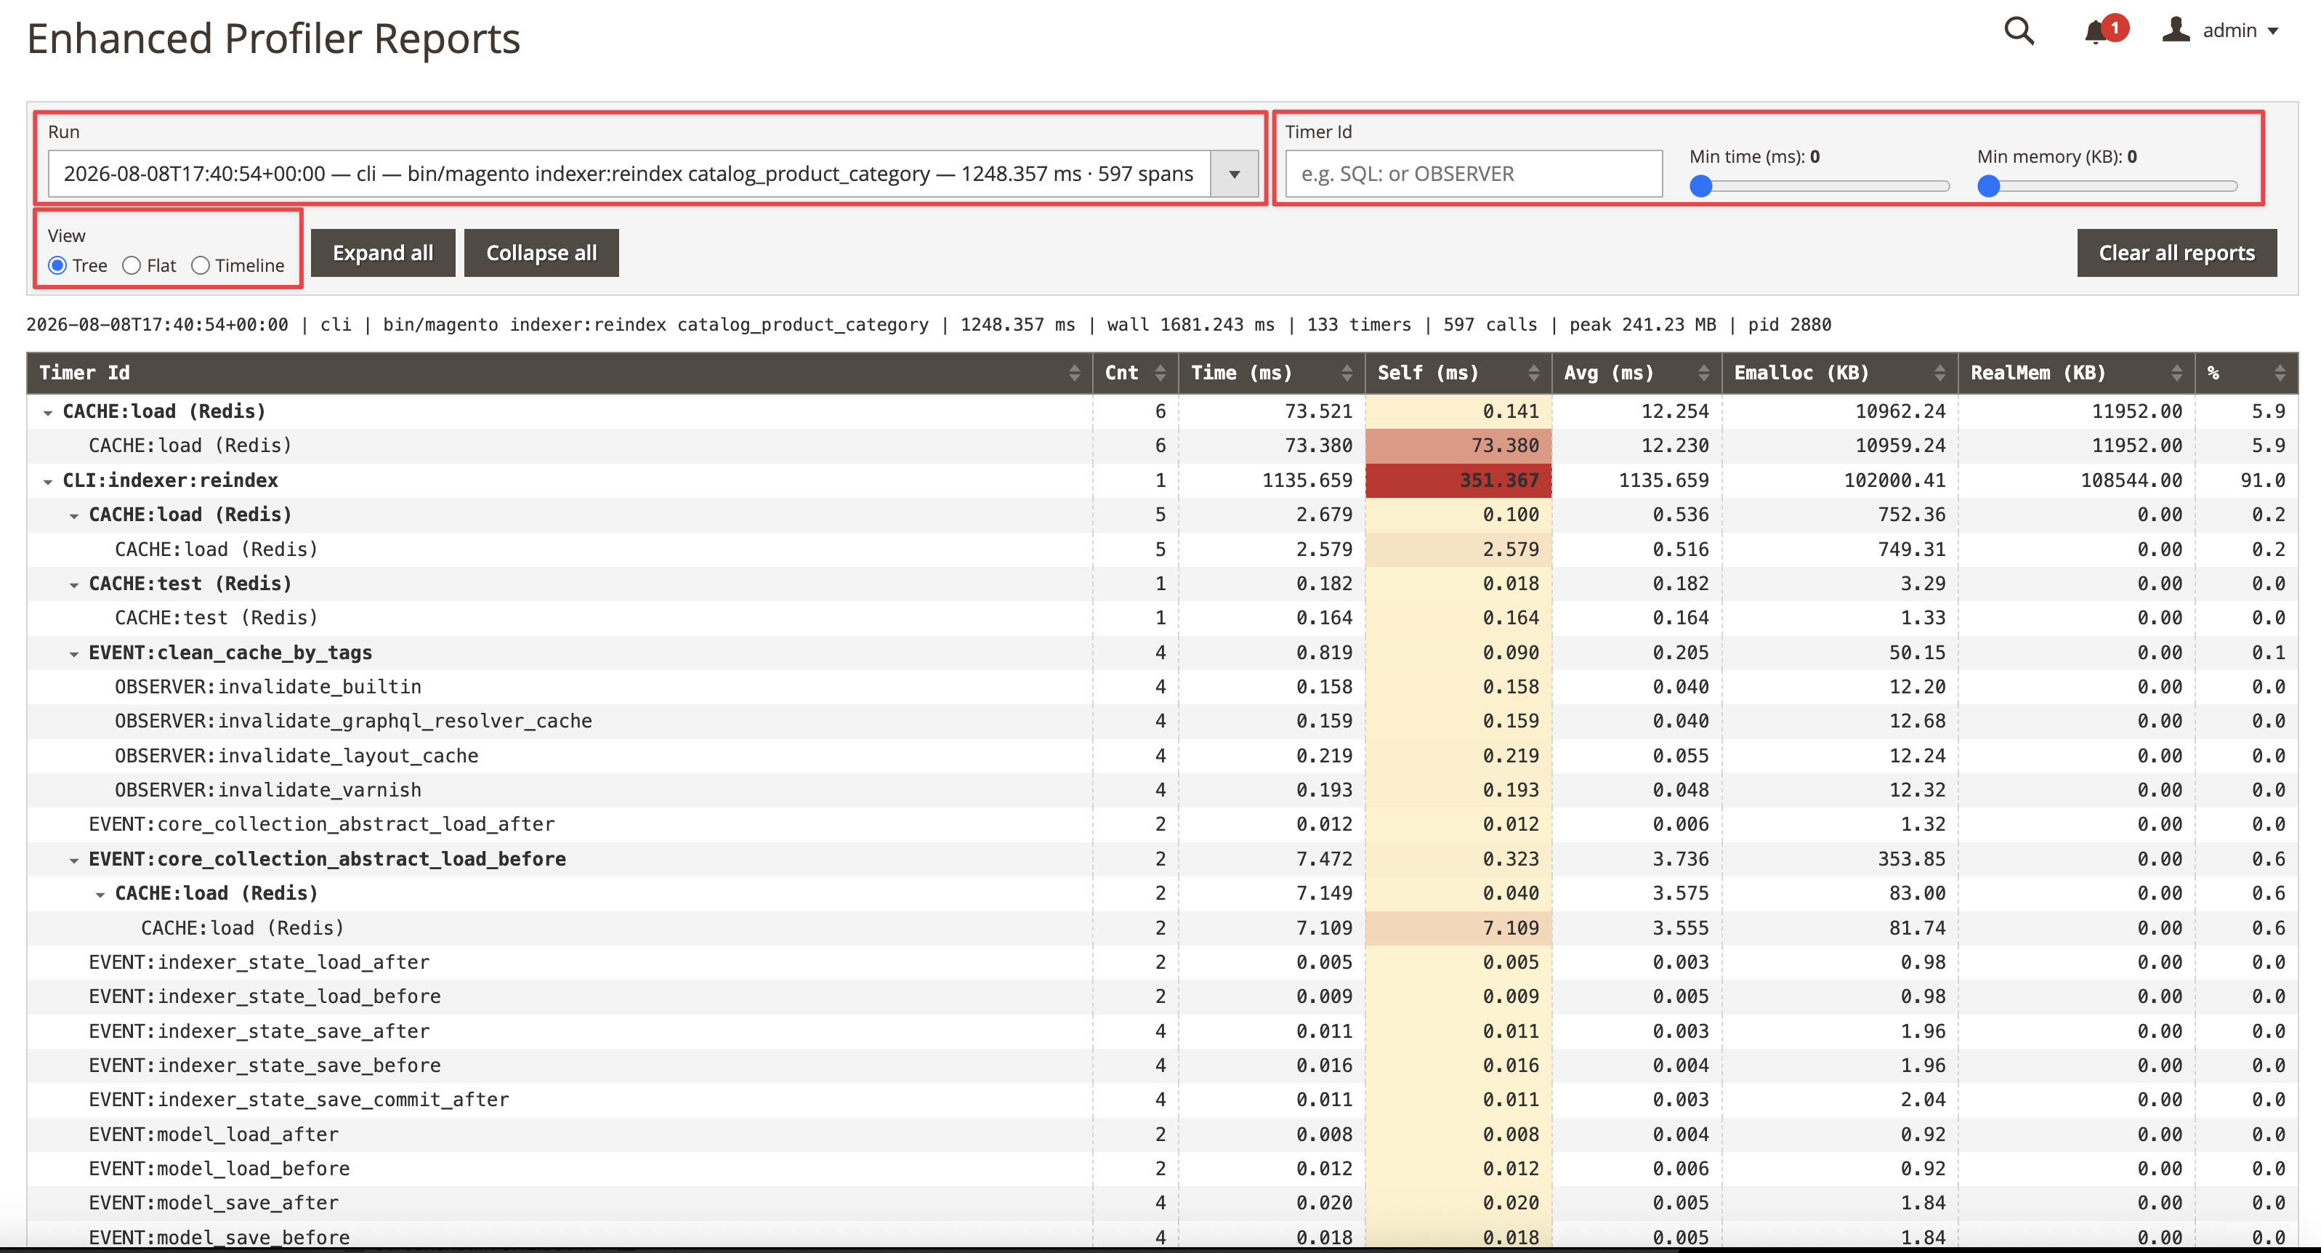Collapse CACHE:load (Redis) row with Cnt 5

coord(74,515)
